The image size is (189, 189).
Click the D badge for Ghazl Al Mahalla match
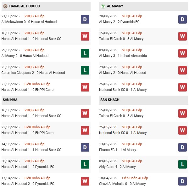click(182, 181)
